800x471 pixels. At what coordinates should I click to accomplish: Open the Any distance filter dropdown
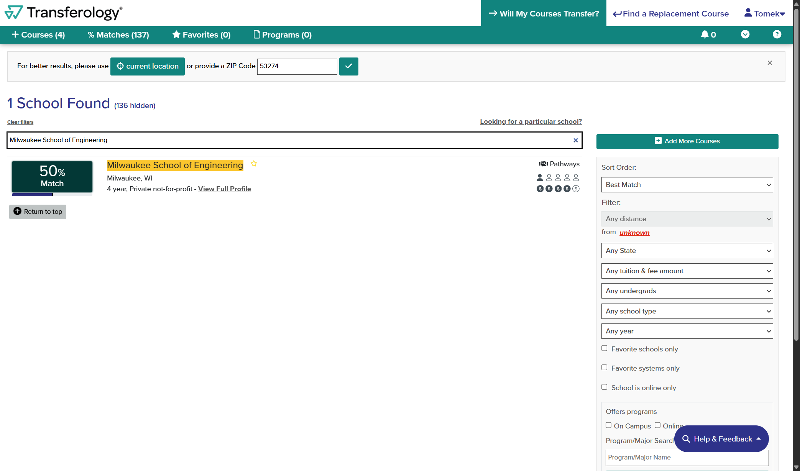[687, 219]
